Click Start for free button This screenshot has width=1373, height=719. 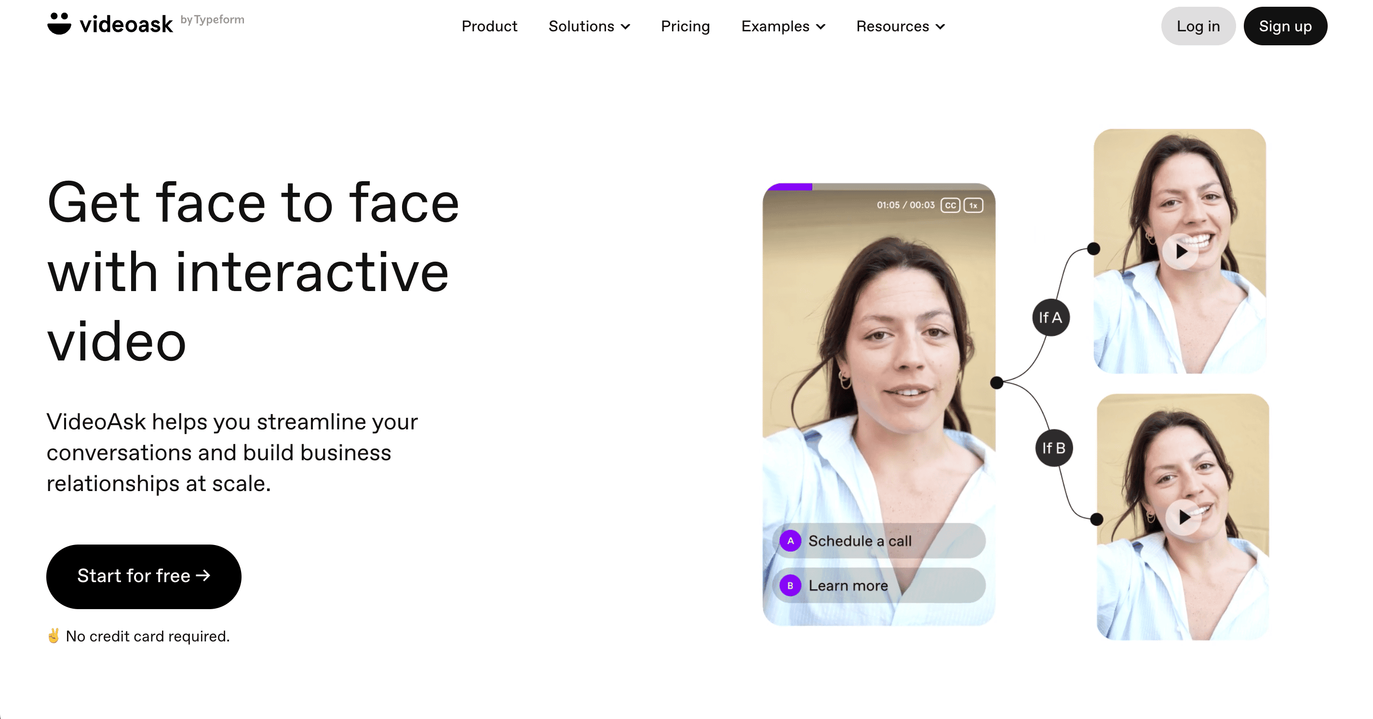click(144, 574)
